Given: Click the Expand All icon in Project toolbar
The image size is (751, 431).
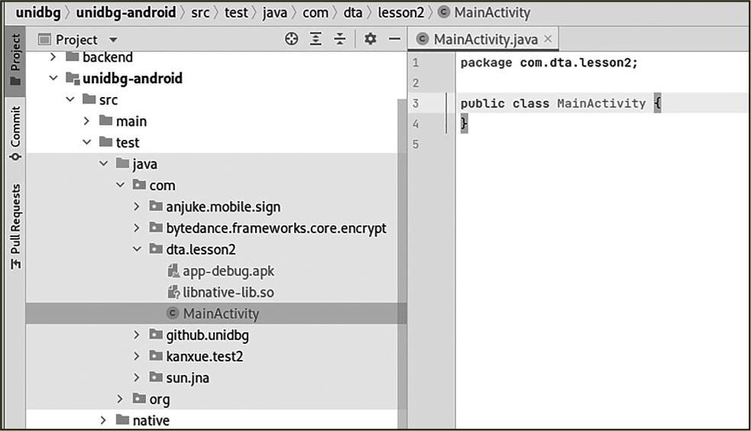Looking at the screenshot, I should tap(316, 39).
